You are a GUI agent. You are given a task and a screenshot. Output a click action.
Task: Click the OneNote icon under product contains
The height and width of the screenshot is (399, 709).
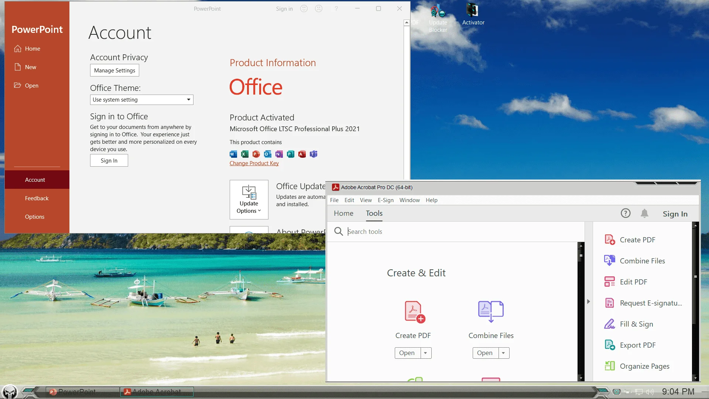279,154
